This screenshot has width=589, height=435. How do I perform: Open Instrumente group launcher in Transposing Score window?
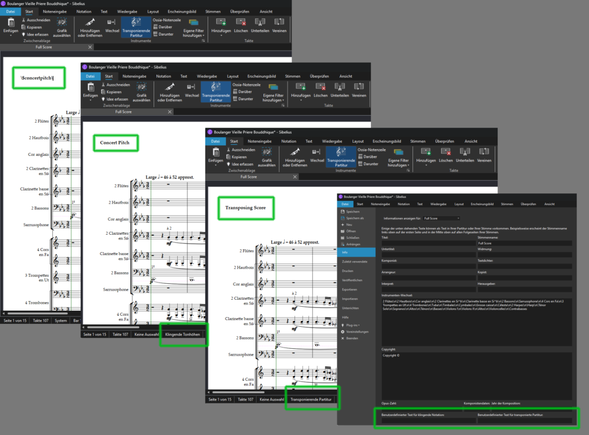pyautogui.click(x=408, y=170)
